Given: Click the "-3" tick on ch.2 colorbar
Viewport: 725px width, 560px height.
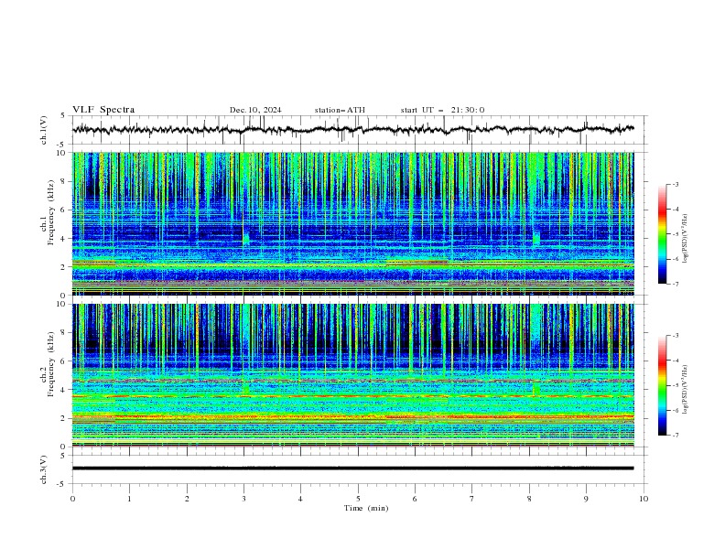Looking at the screenshot, I should click(675, 336).
